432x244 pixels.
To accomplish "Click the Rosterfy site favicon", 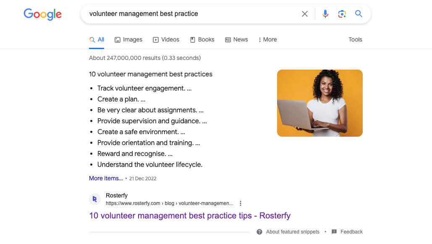I will [95, 199].
